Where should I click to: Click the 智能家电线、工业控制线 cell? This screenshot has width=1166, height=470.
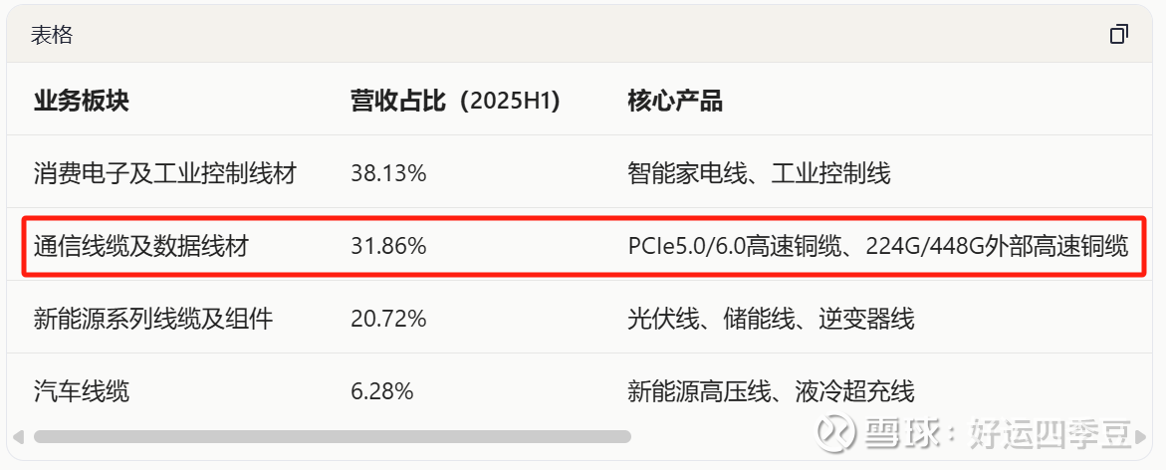(x=759, y=173)
